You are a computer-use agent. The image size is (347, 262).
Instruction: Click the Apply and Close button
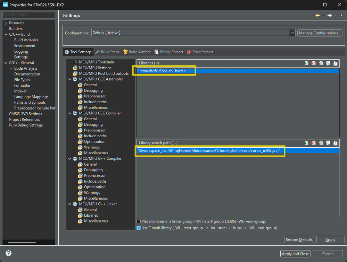295,254
